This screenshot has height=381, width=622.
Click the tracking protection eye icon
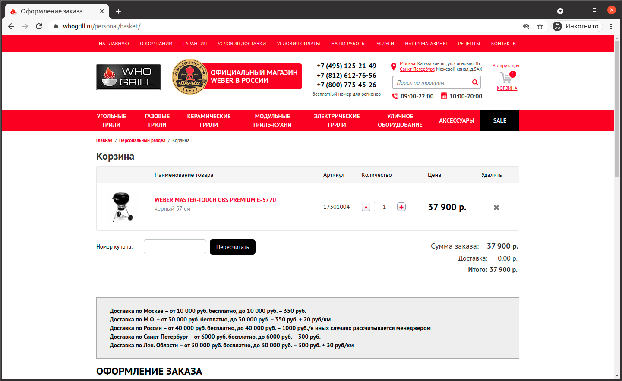pos(526,26)
